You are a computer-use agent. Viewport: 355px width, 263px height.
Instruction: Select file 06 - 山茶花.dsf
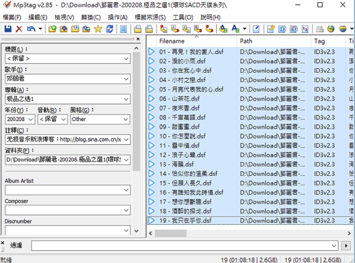click(179, 99)
